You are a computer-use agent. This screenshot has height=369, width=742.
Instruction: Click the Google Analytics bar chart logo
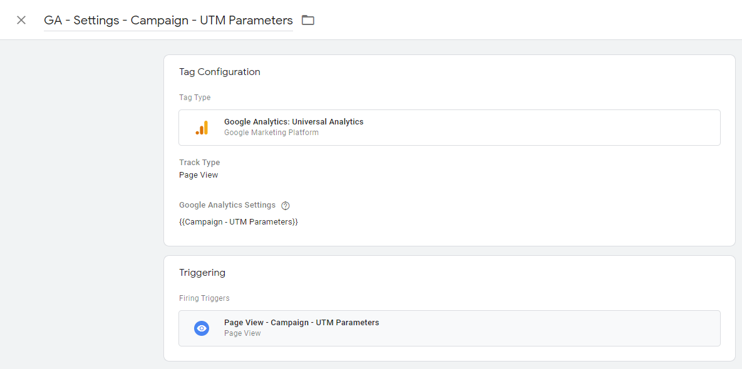pyautogui.click(x=202, y=128)
